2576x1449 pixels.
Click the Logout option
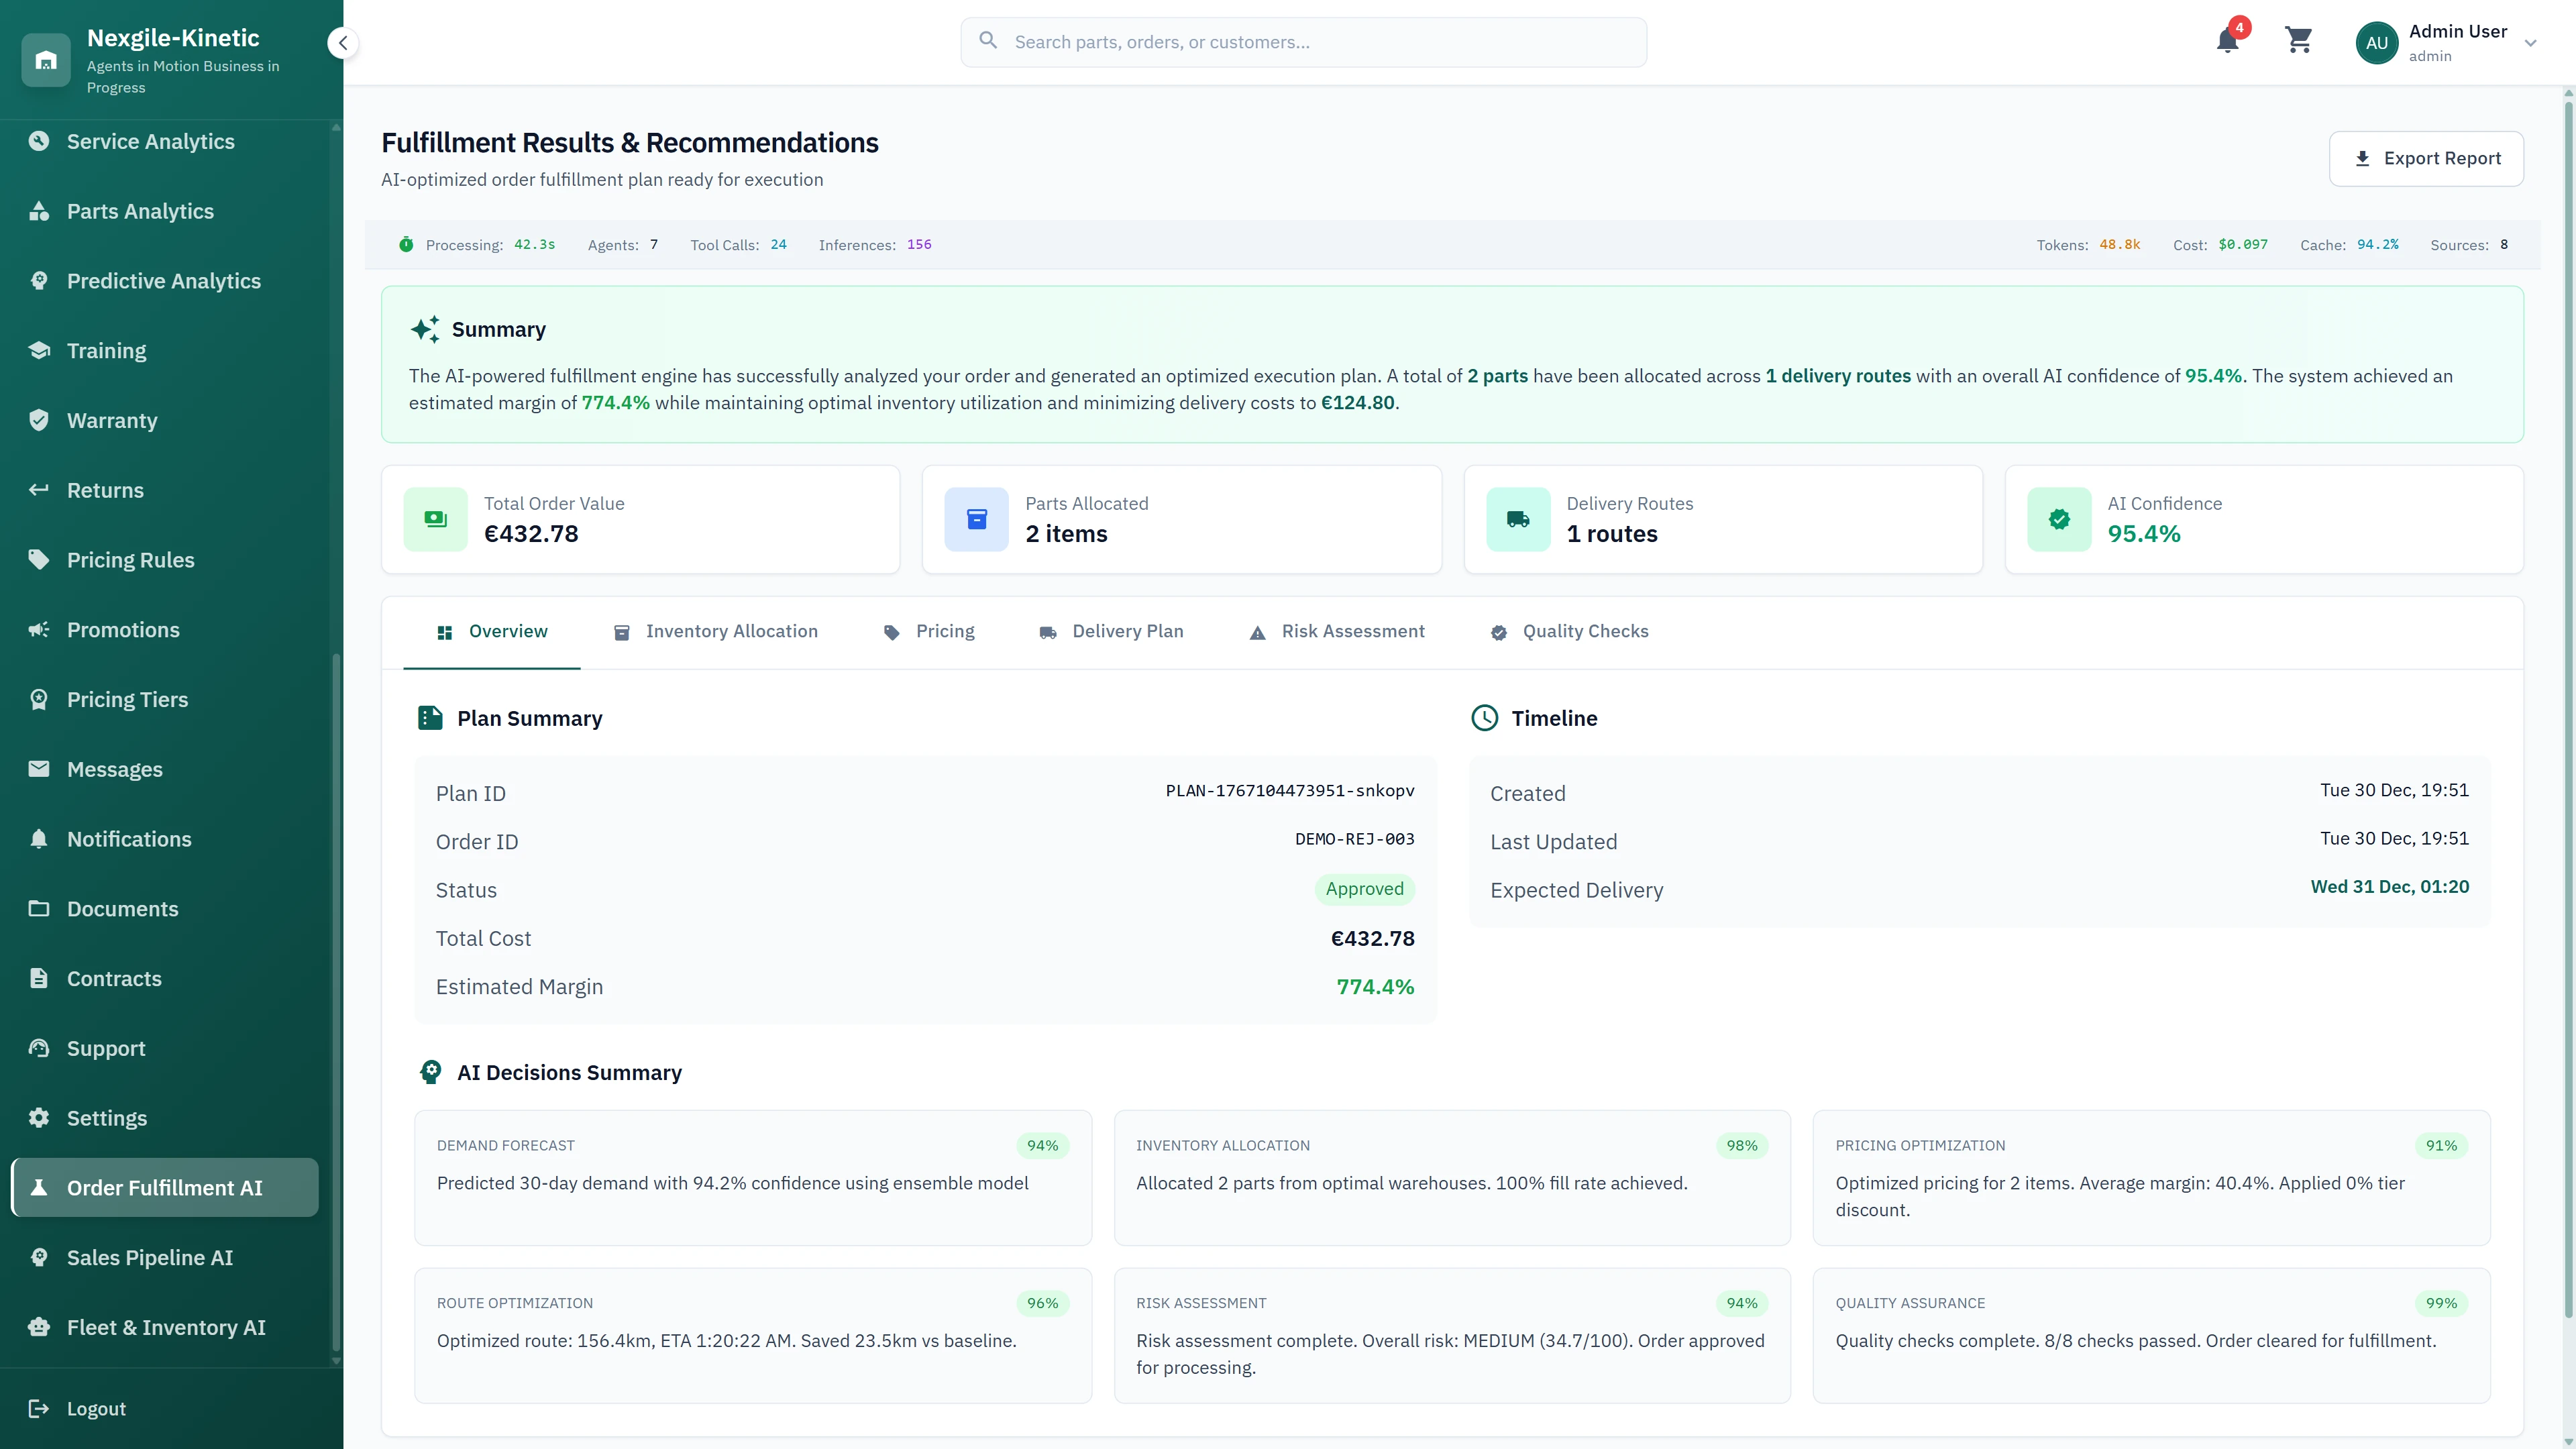tap(96, 1408)
